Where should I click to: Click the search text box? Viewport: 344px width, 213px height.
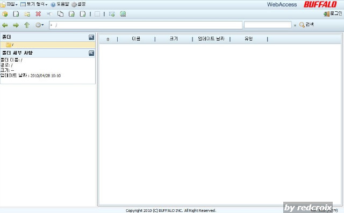pos(268,25)
